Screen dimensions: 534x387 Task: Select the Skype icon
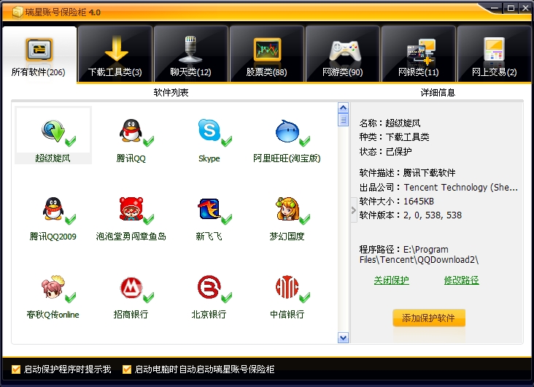209,130
